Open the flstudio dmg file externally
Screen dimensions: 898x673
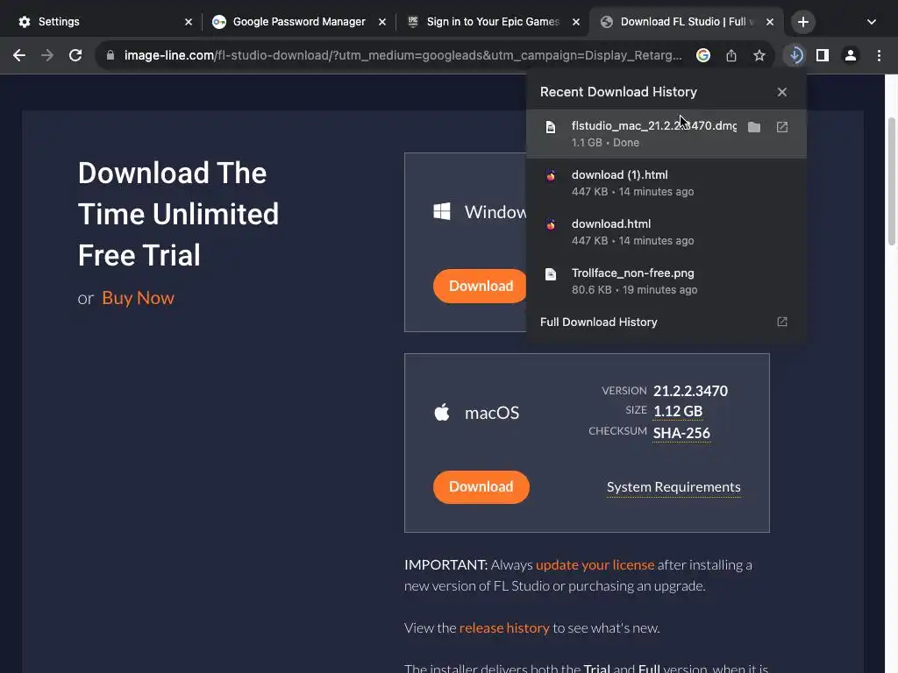(781, 126)
